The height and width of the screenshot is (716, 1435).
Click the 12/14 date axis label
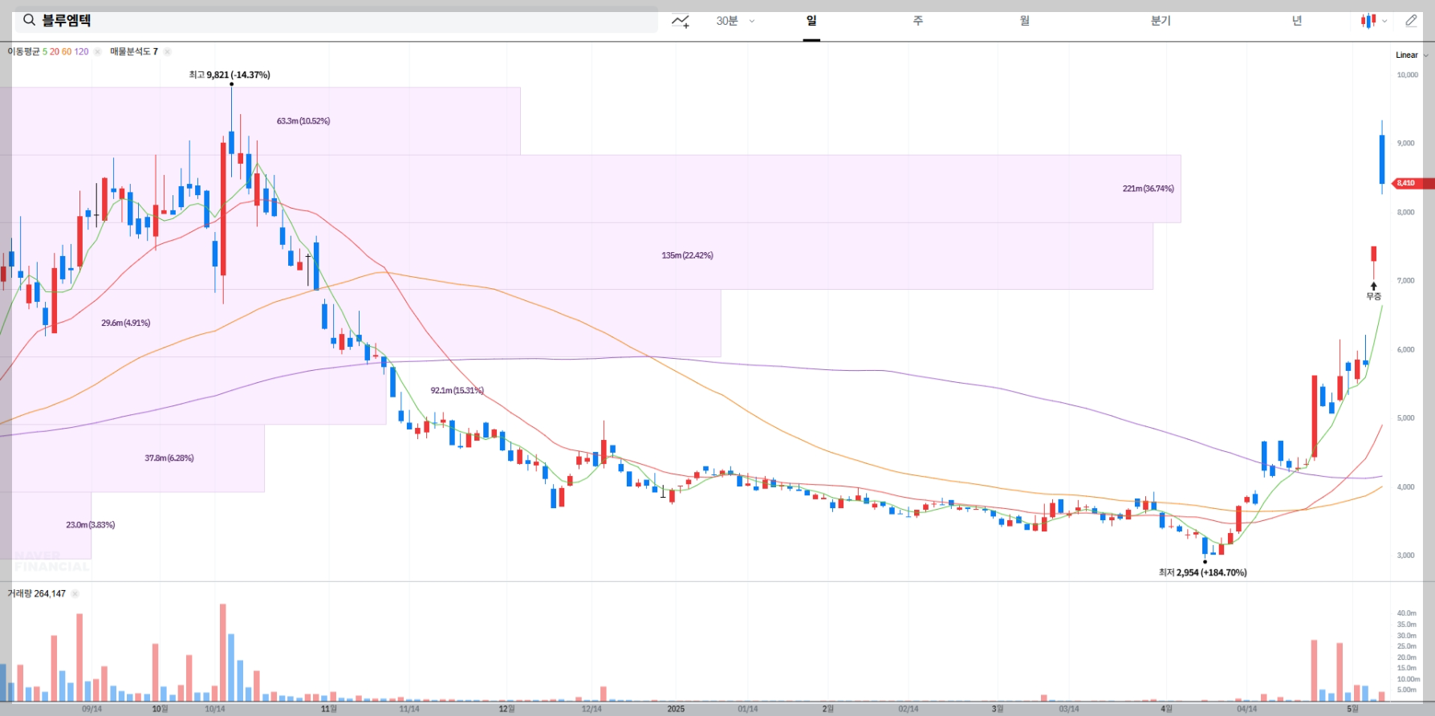click(591, 709)
